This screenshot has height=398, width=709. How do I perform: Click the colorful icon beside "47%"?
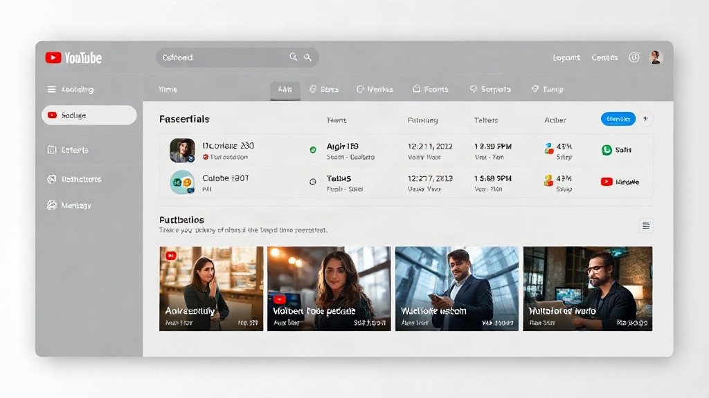pyautogui.click(x=548, y=180)
